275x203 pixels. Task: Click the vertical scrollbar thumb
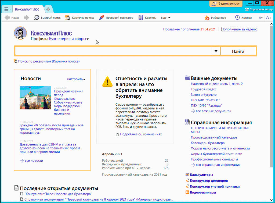271,97
